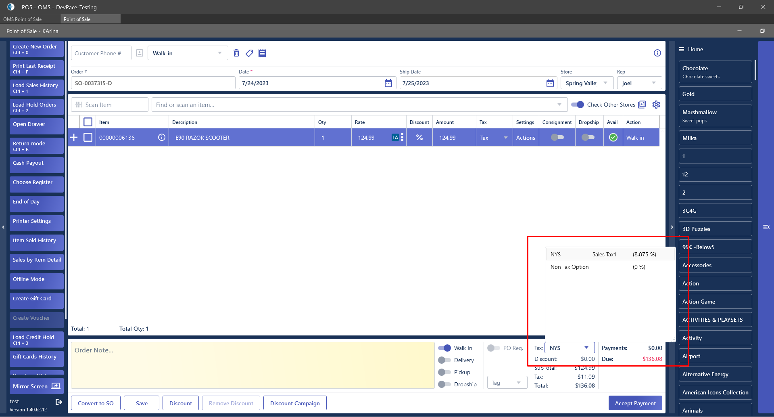Screen dimensions: 774x417
Task: Click the Accept Payment button
Action: tap(635, 403)
